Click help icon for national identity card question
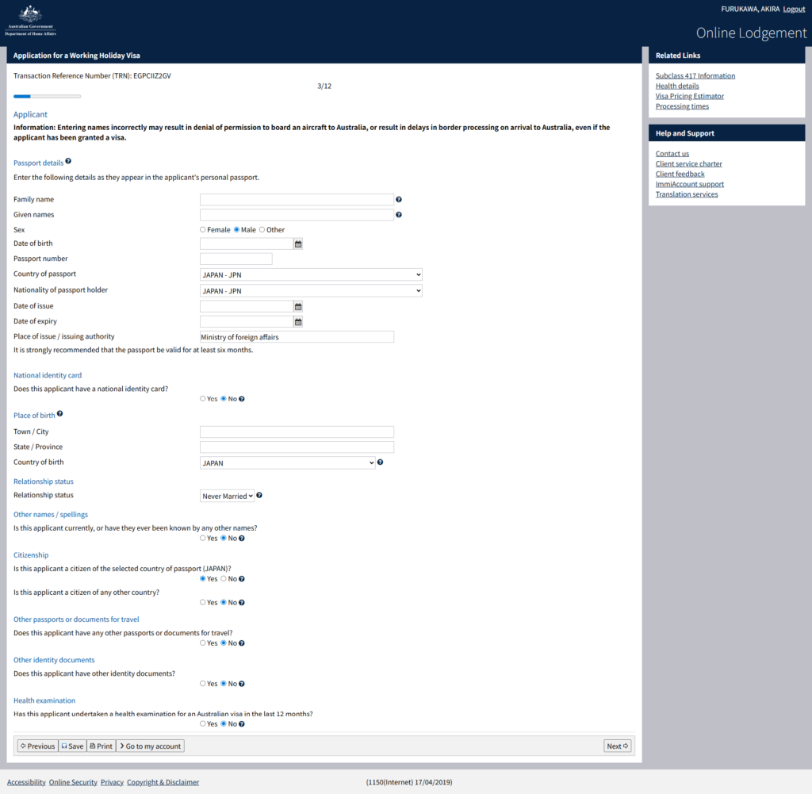Viewport: 812px width, 794px height. click(x=242, y=399)
